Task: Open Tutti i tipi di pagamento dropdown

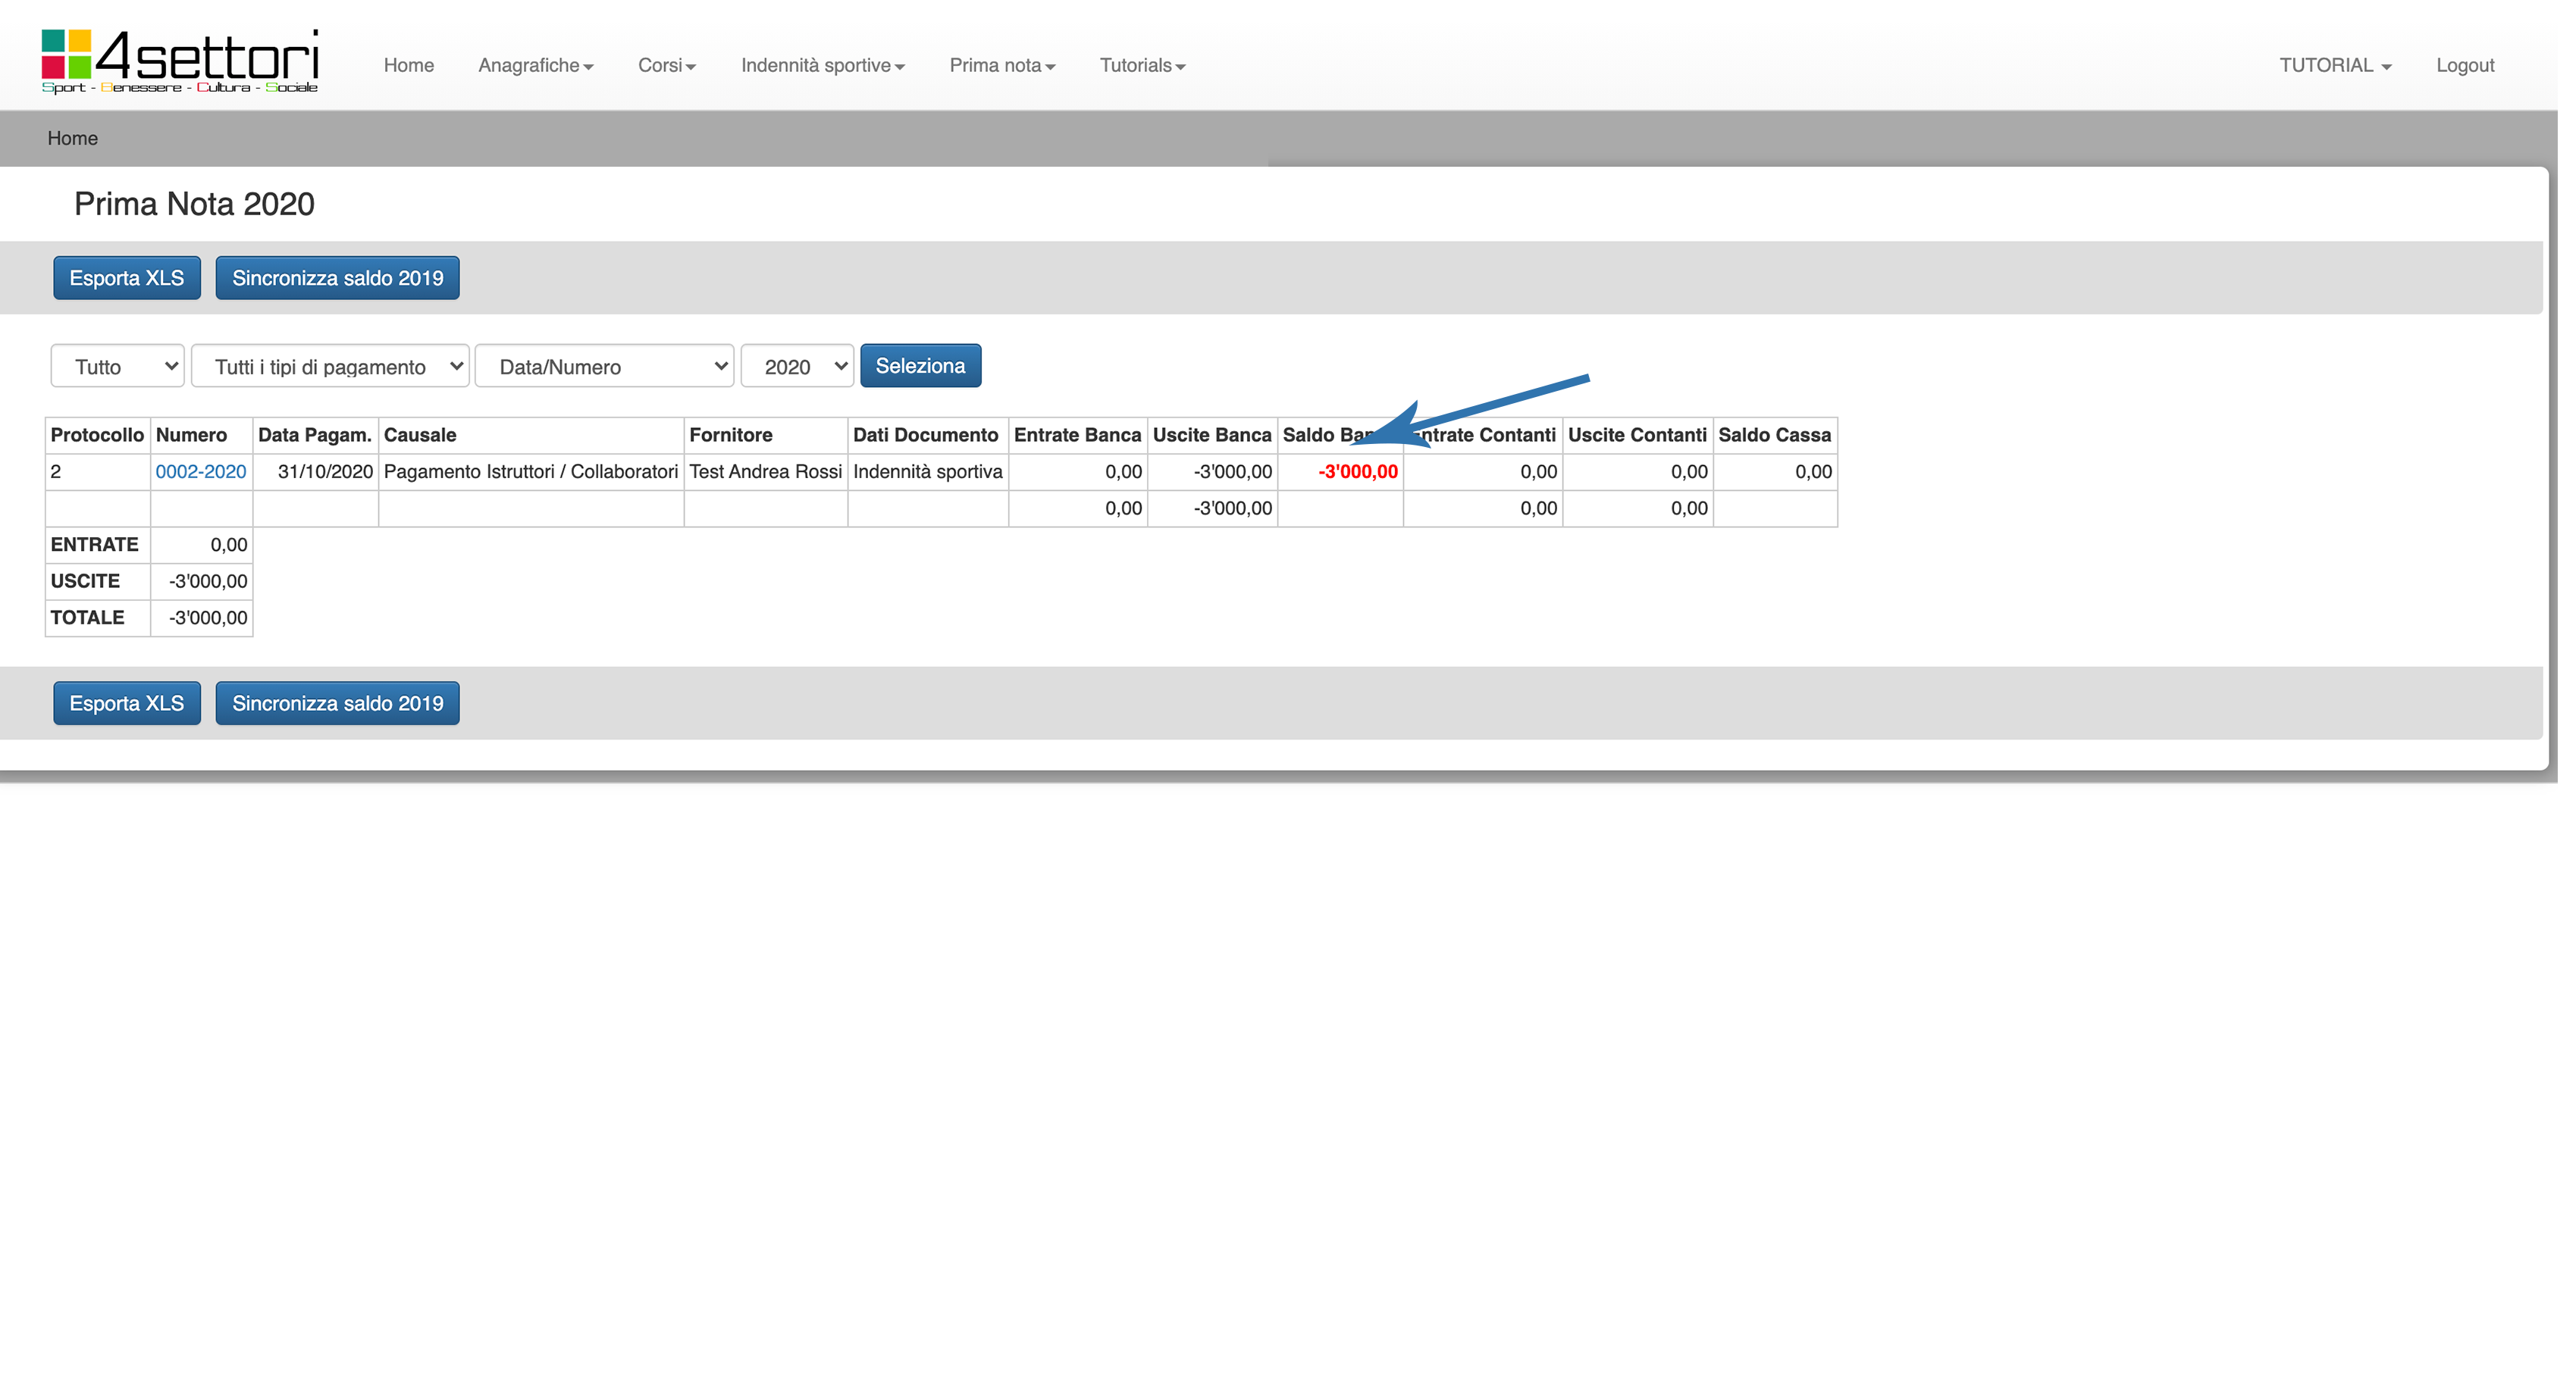Action: coord(329,367)
